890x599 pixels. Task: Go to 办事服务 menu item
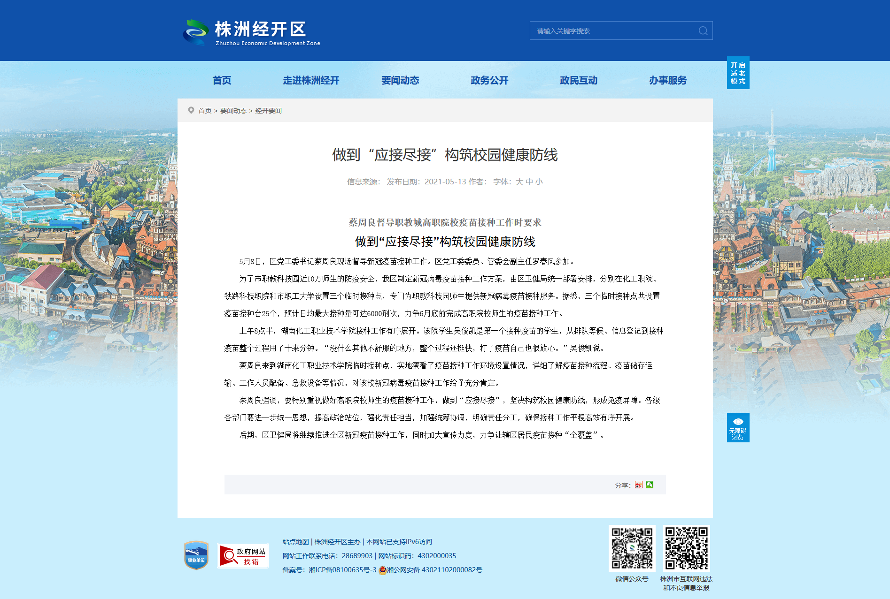point(668,81)
